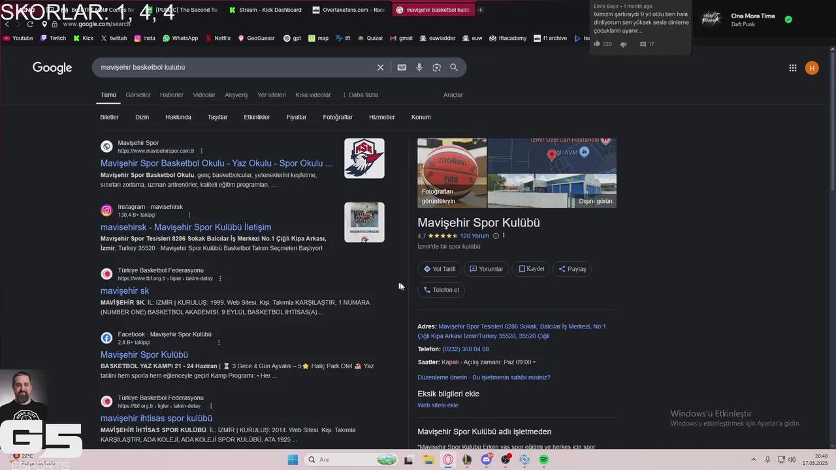Select the Haberler search tab
The width and height of the screenshot is (836, 470).
point(172,95)
